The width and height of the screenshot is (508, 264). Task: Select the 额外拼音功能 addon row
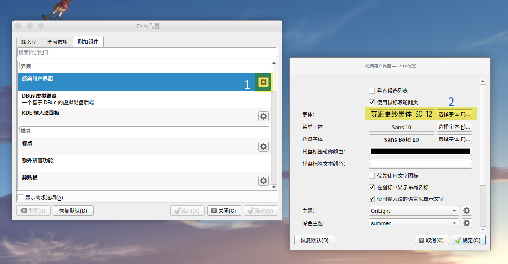[144, 163]
